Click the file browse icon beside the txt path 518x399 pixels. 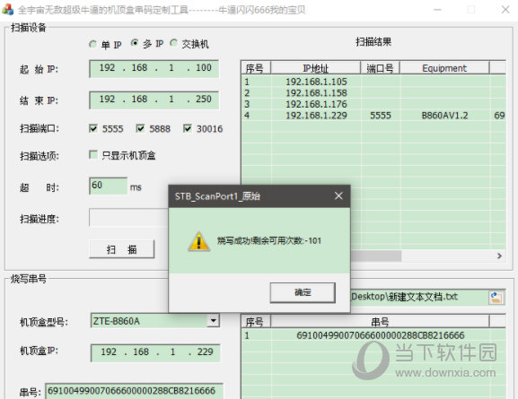click(496, 298)
